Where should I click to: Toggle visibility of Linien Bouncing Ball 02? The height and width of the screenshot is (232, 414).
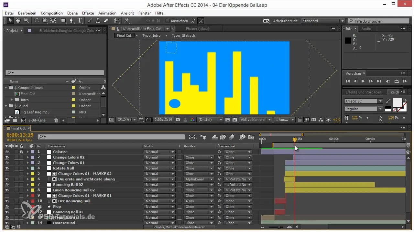(x=6, y=190)
